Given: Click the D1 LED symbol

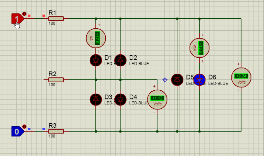Looking at the screenshot, I should tap(96, 60).
